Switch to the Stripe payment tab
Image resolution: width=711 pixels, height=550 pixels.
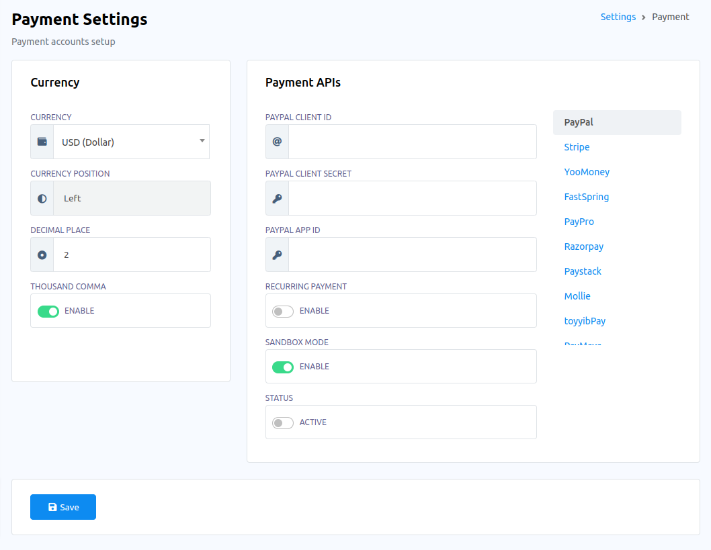tap(577, 147)
